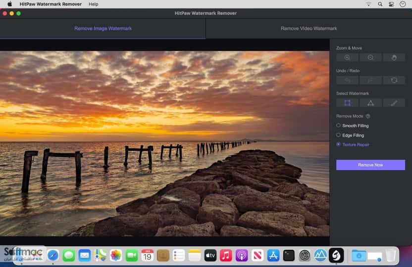Choose Edge Filling remove mode

pos(350,135)
